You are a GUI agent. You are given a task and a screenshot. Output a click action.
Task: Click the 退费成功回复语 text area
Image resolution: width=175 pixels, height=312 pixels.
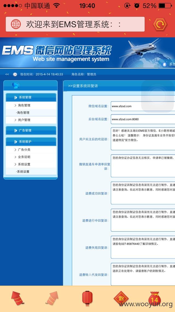click(143, 193)
